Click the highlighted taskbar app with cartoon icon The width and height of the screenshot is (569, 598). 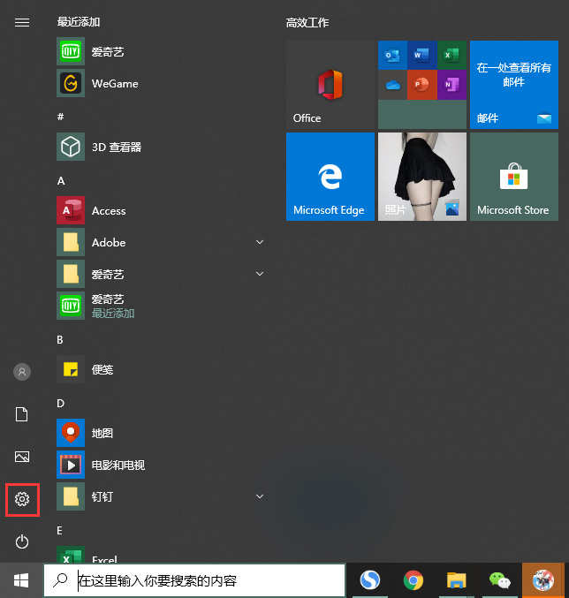click(x=543, y=580)
